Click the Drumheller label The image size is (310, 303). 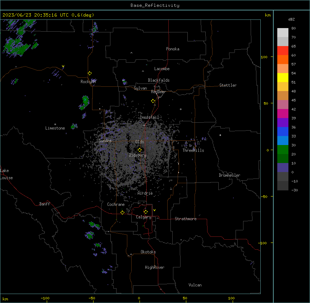tap(229, 175)
